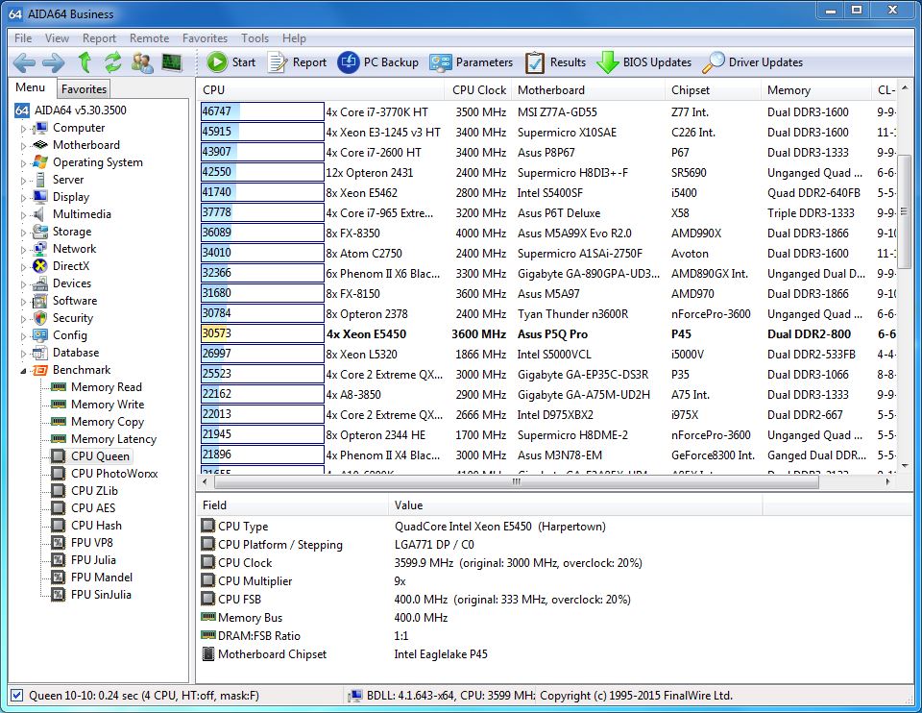Select the 4x Core i7-3770K HT row
Image resolution: width=922 pixels, height=713 pixels.
[x=548, y=111]
